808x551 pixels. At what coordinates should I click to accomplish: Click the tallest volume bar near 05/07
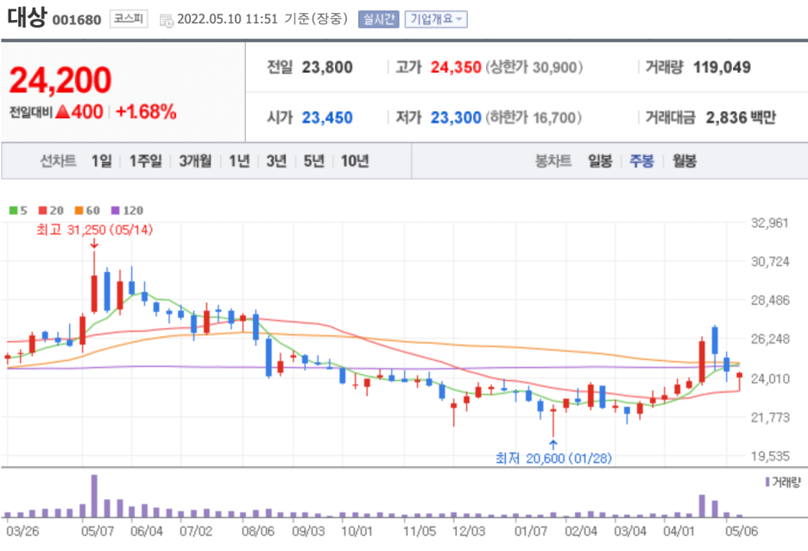(94, 496)
